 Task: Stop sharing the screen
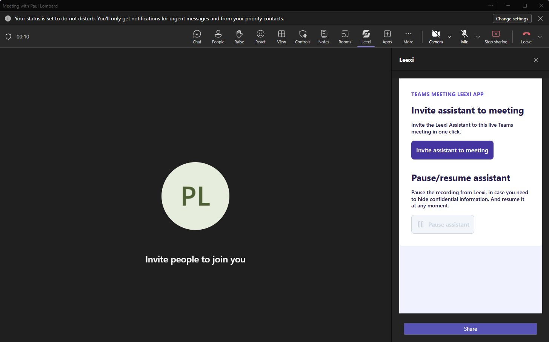point(496,37)
